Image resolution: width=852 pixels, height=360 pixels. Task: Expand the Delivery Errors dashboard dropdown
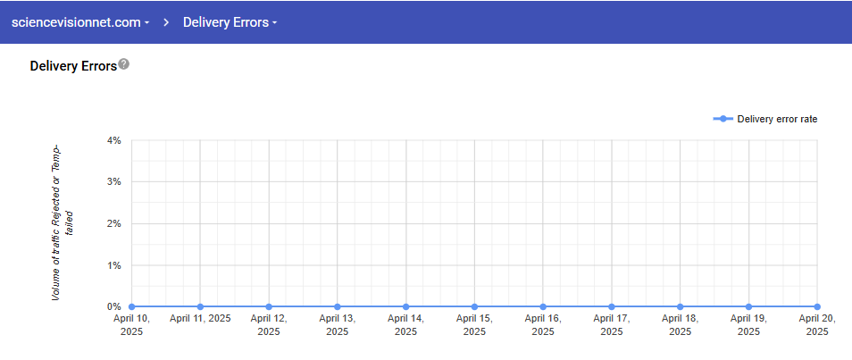[x=230, y=22]
